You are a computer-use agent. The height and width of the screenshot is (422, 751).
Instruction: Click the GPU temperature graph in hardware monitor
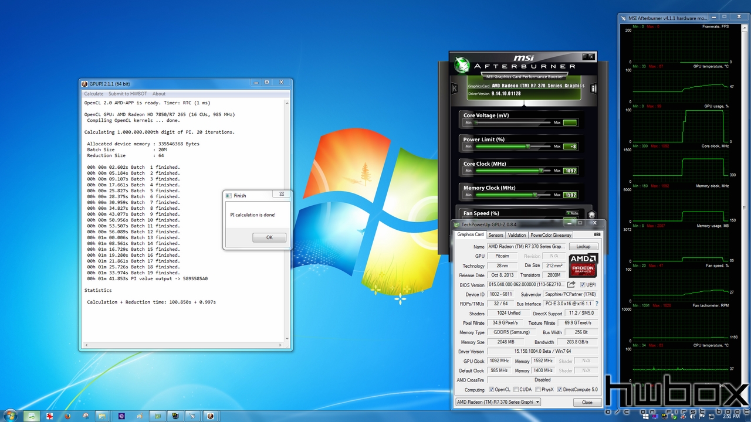tap(681, 86)
